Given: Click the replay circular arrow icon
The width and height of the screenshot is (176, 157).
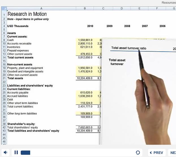Looking at the screenshot, I should pyautogui.click(x=138, y=152).
